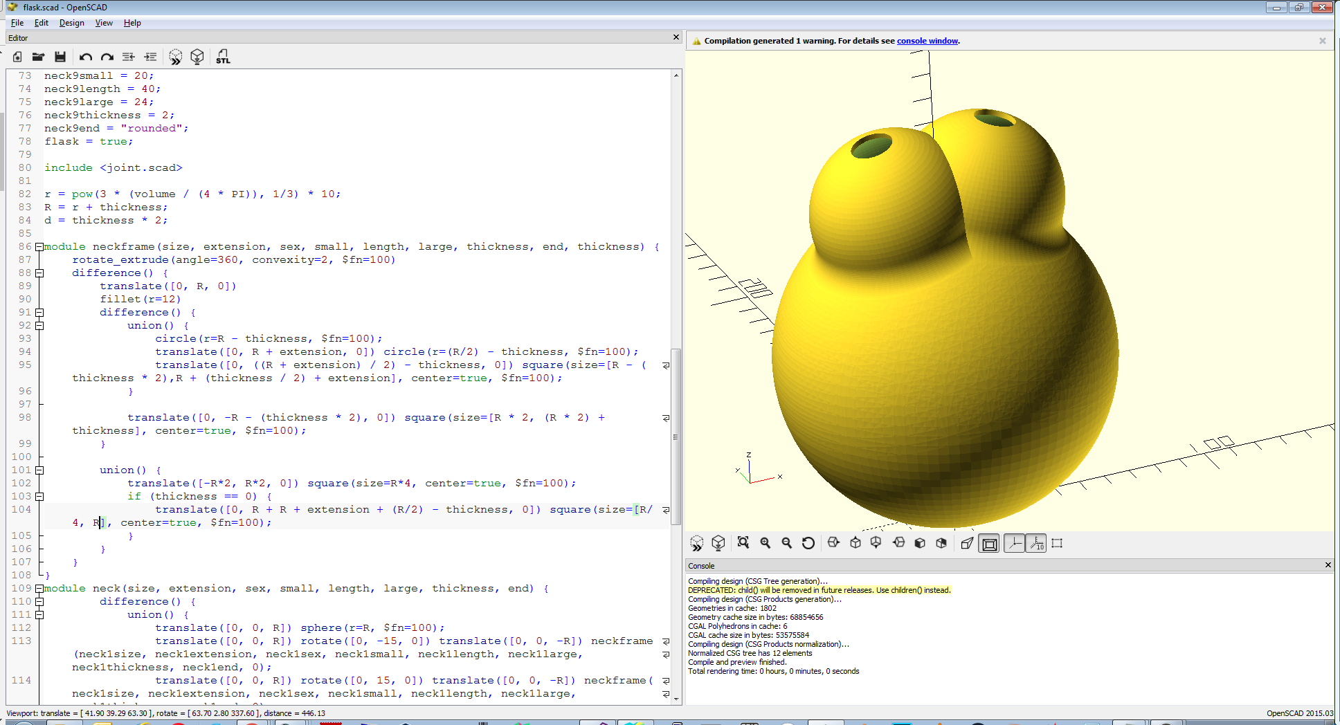Image resolution: width=1340 pixels, height=725 pixels.
Task: Undo the last edit
Action: [x=85, y=57]
